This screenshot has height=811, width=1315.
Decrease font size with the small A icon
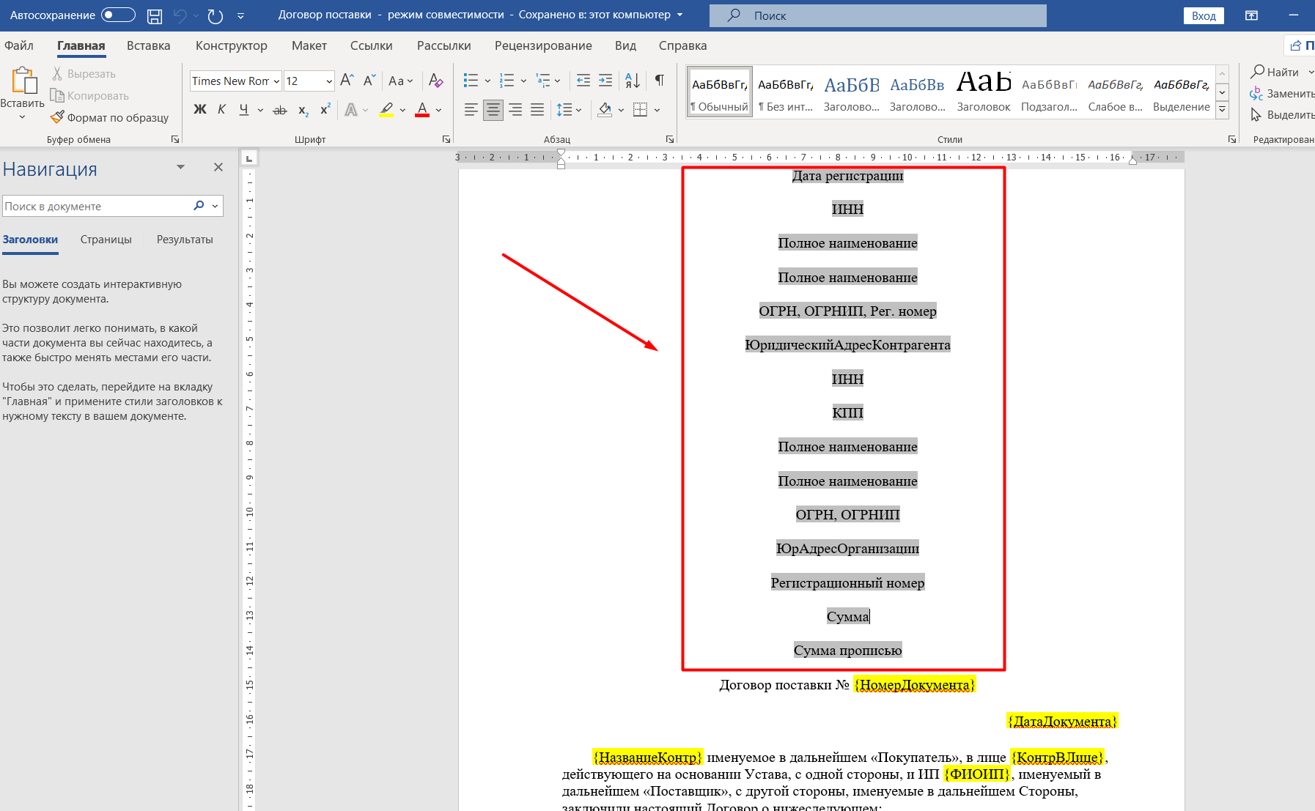pyautogui.click(x=369, y=81)
